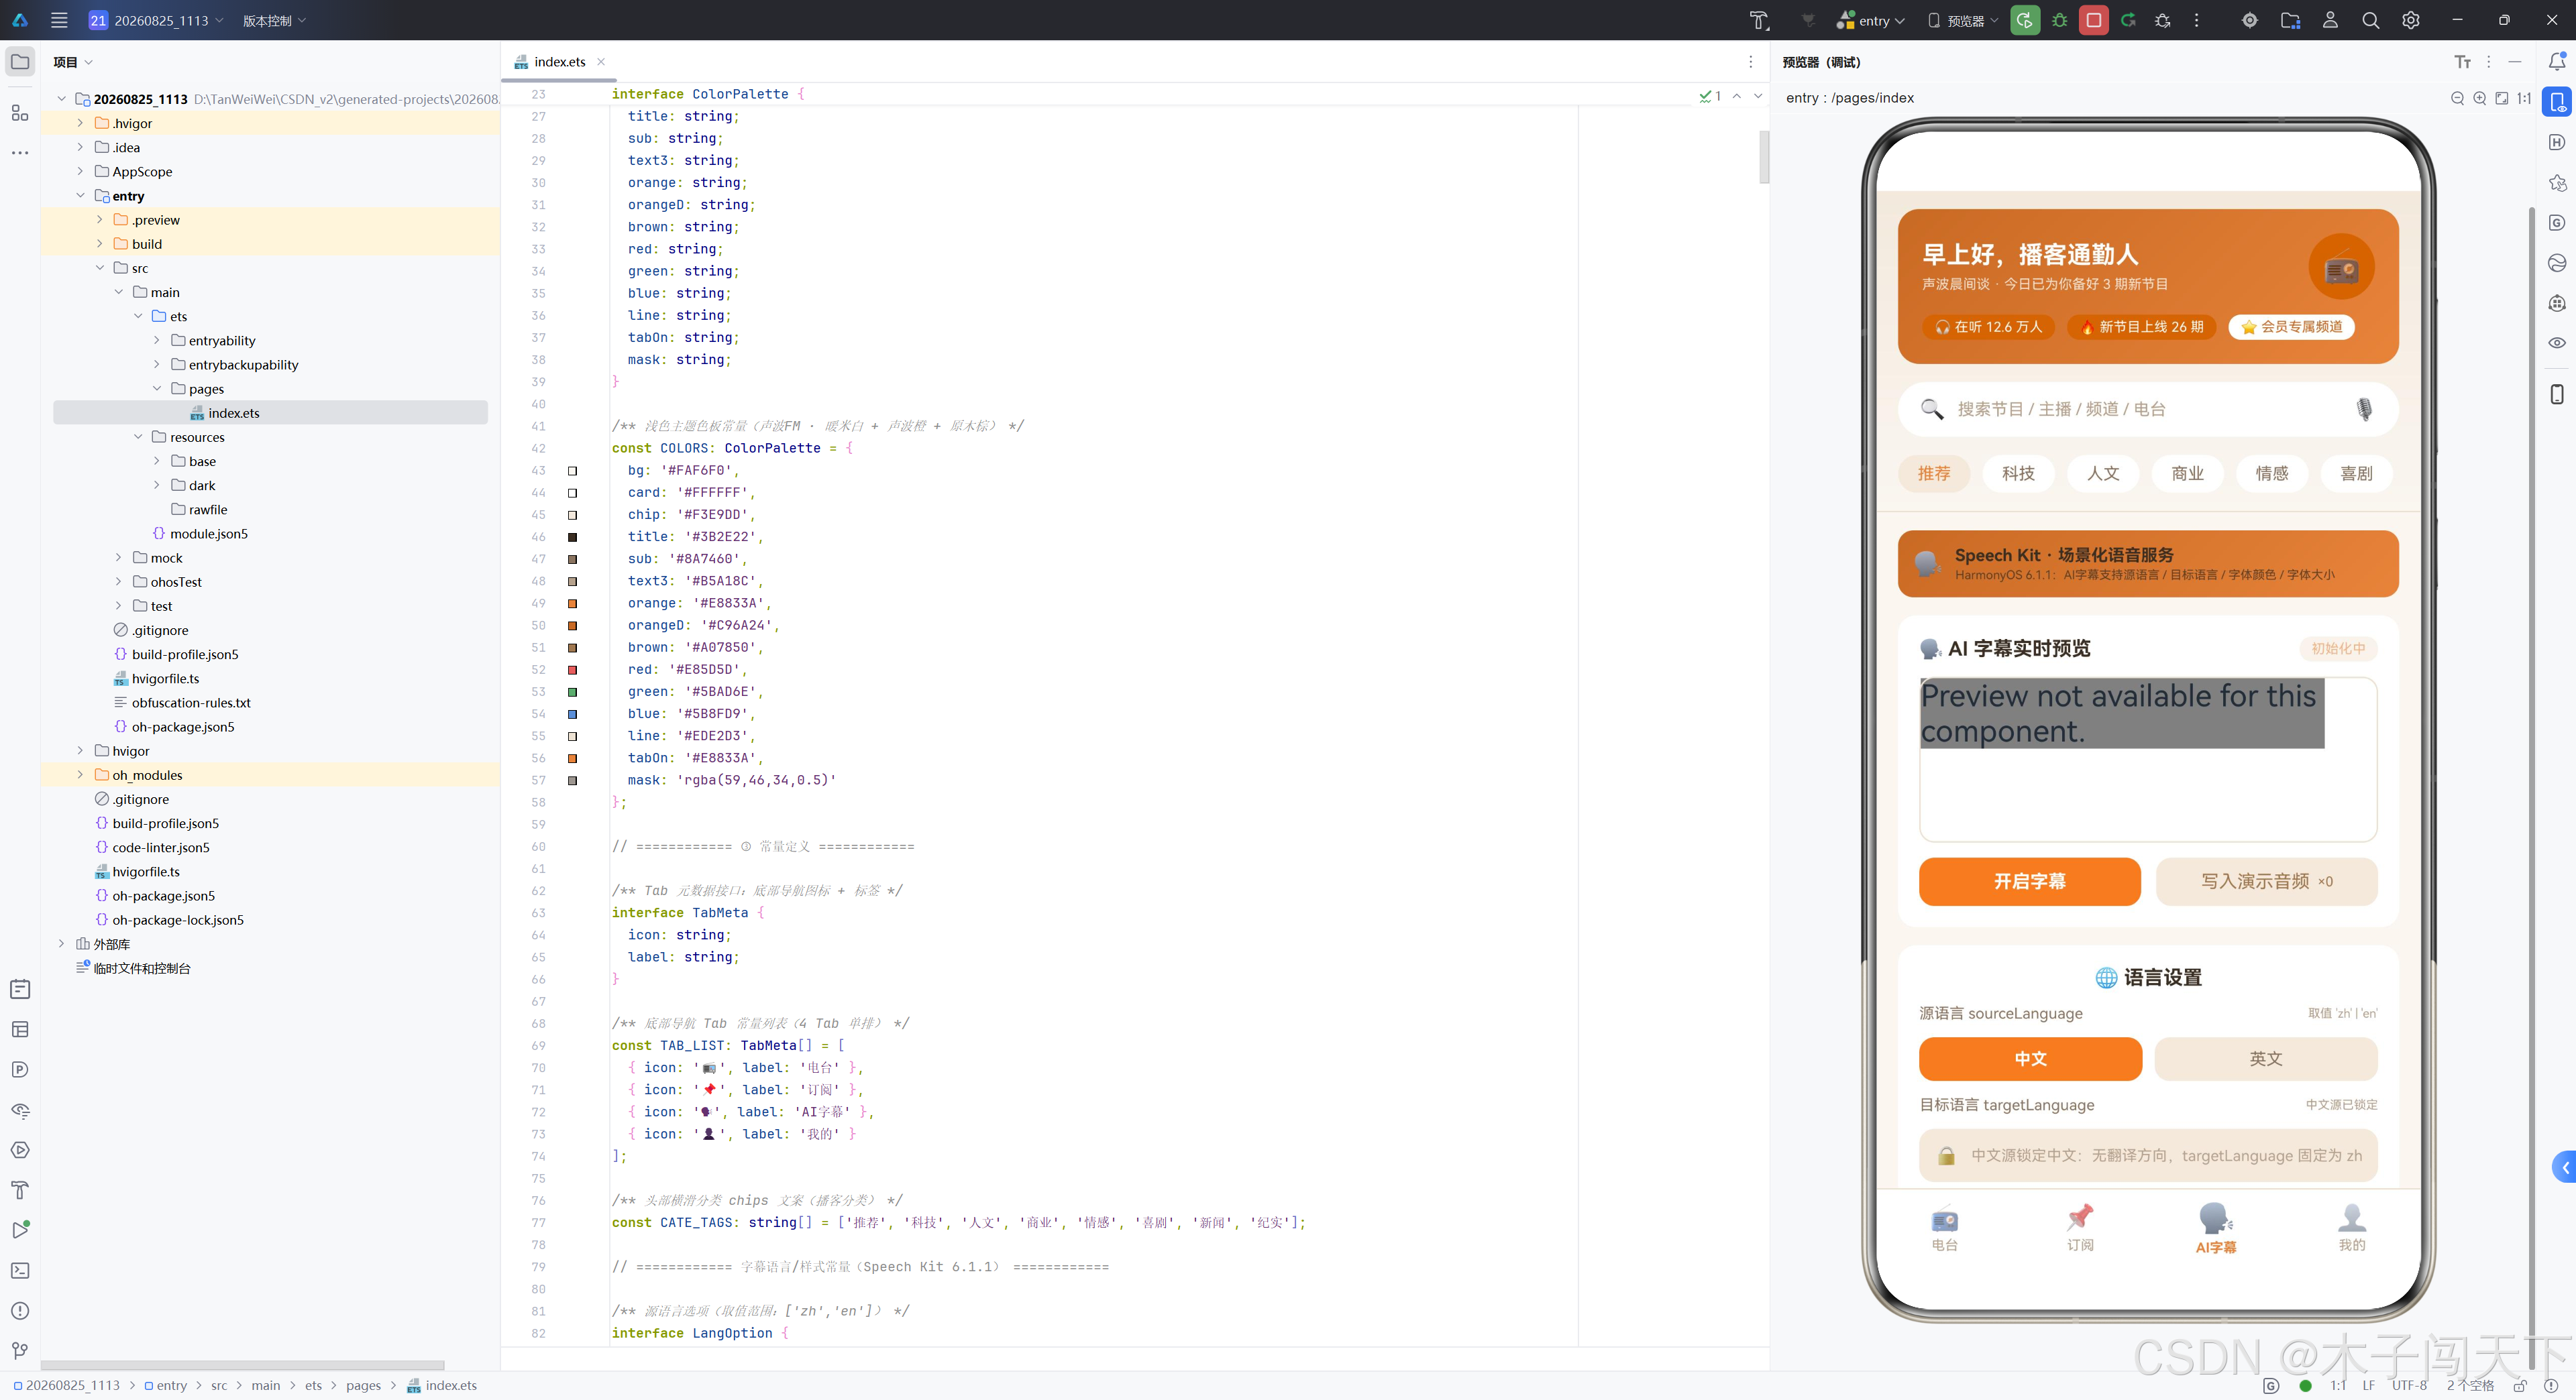The image size is (2576, 1400).
Task: Click the search field 搜索节目 / 主播
Action: click(x=2148, y=409)
